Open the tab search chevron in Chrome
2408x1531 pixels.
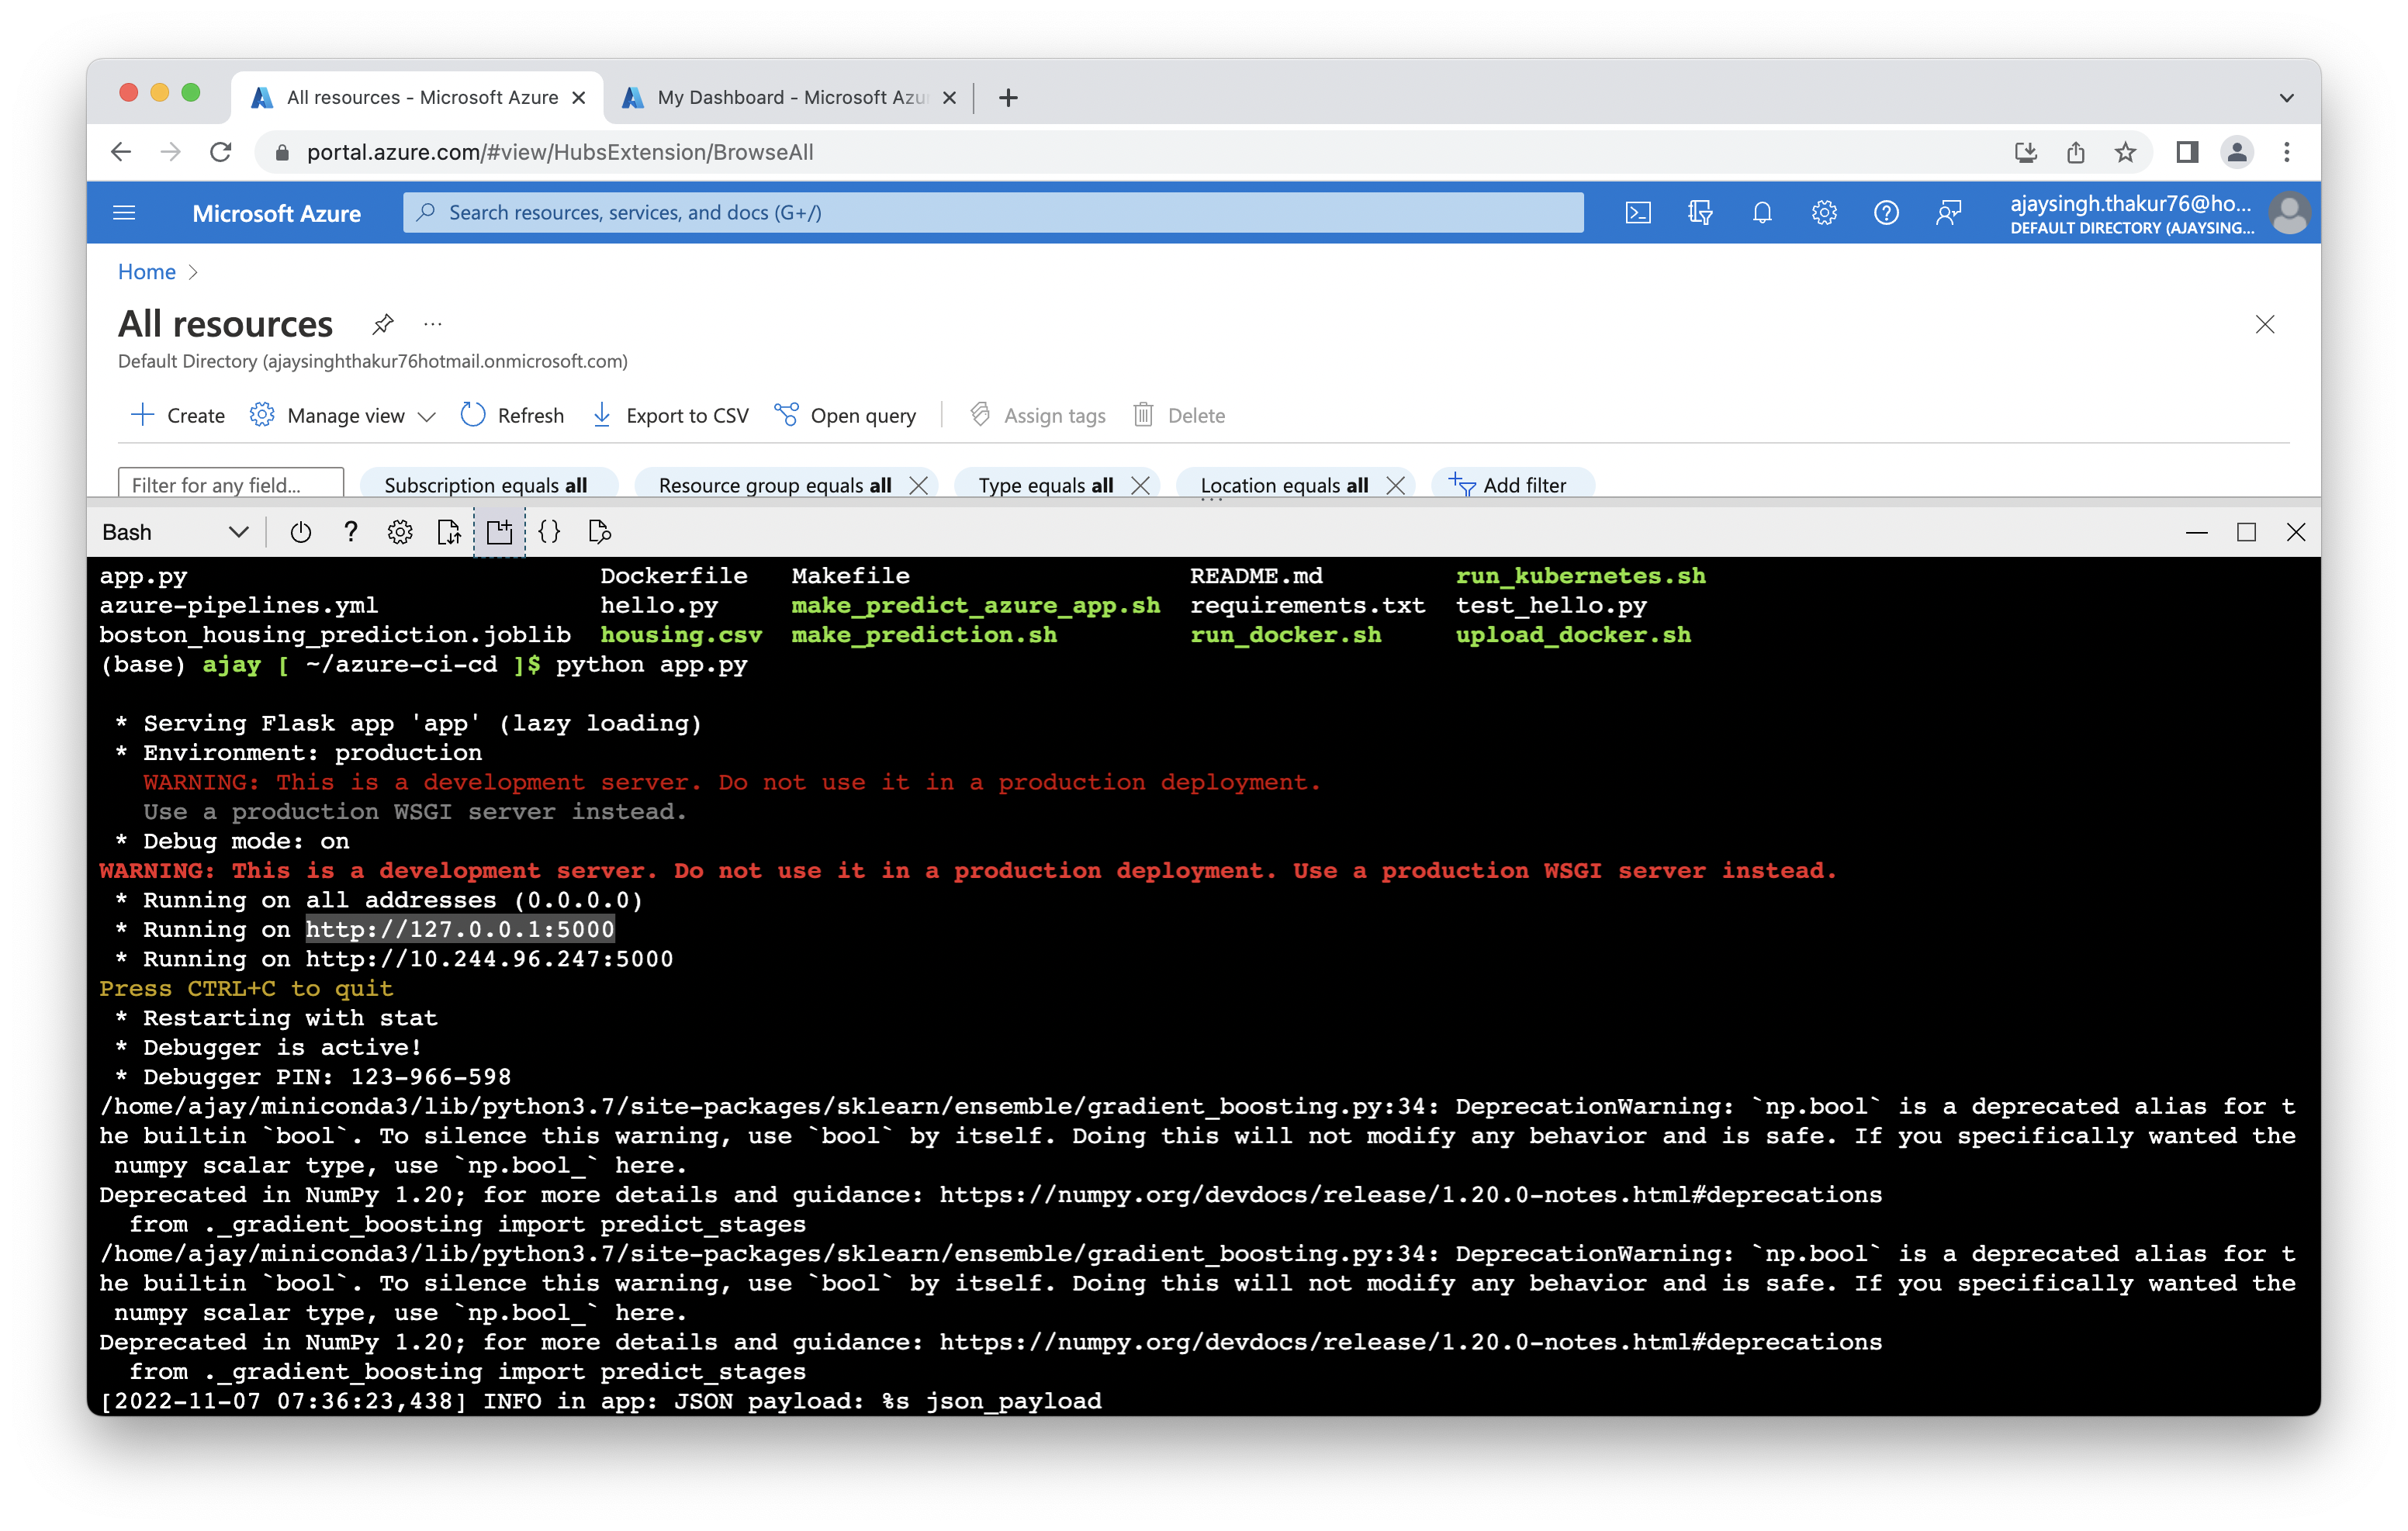click(2286, 98)
